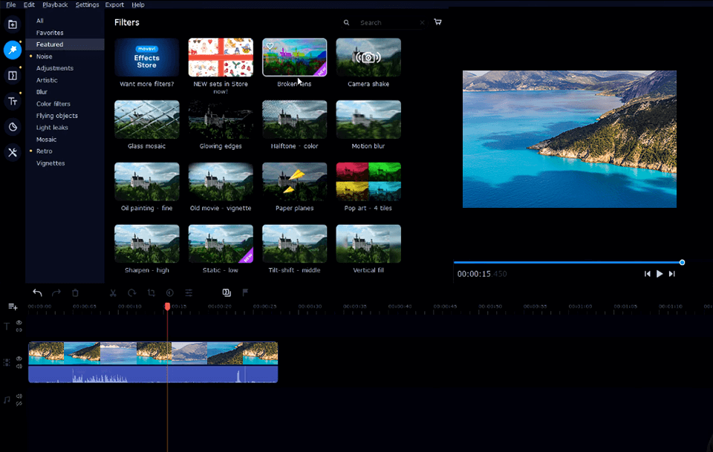Viewport: 713px width, 452px height.
Task: Select the Color filters category
Action: pyautogui.click(x=53, y=104)
